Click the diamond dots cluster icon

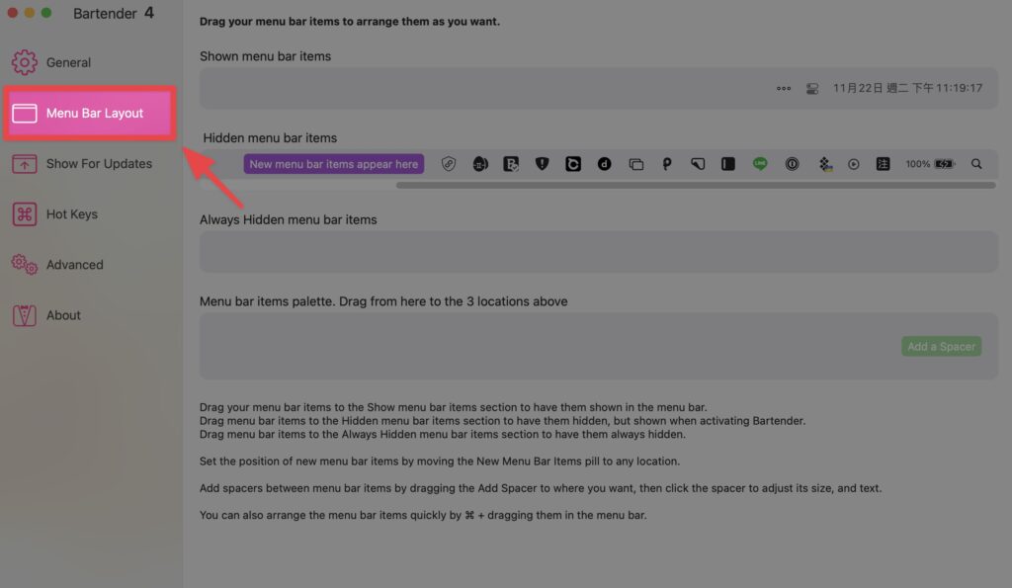pos(825,164)
